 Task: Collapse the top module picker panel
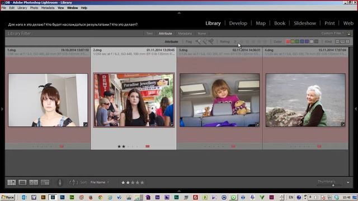tap(179, 13)
